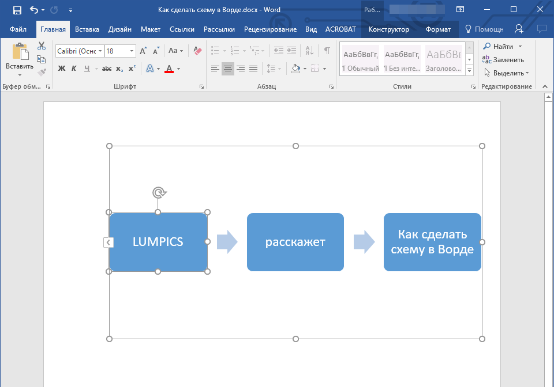Open the Файл menu
The height and width of the screenshot is (387, 554).
click(x=18, y=29)
